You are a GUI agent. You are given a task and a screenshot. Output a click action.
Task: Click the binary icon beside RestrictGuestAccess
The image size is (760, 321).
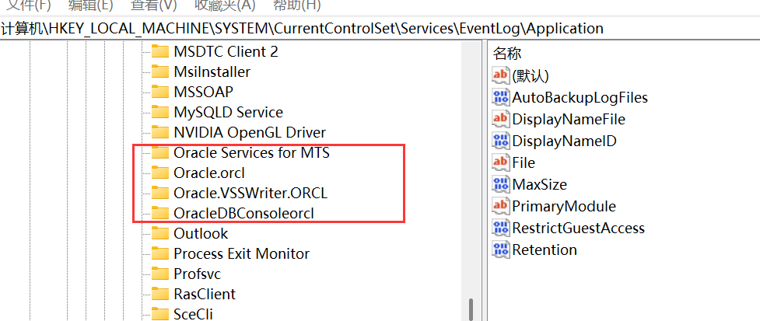pyautogui.click(x=501, y=228)
